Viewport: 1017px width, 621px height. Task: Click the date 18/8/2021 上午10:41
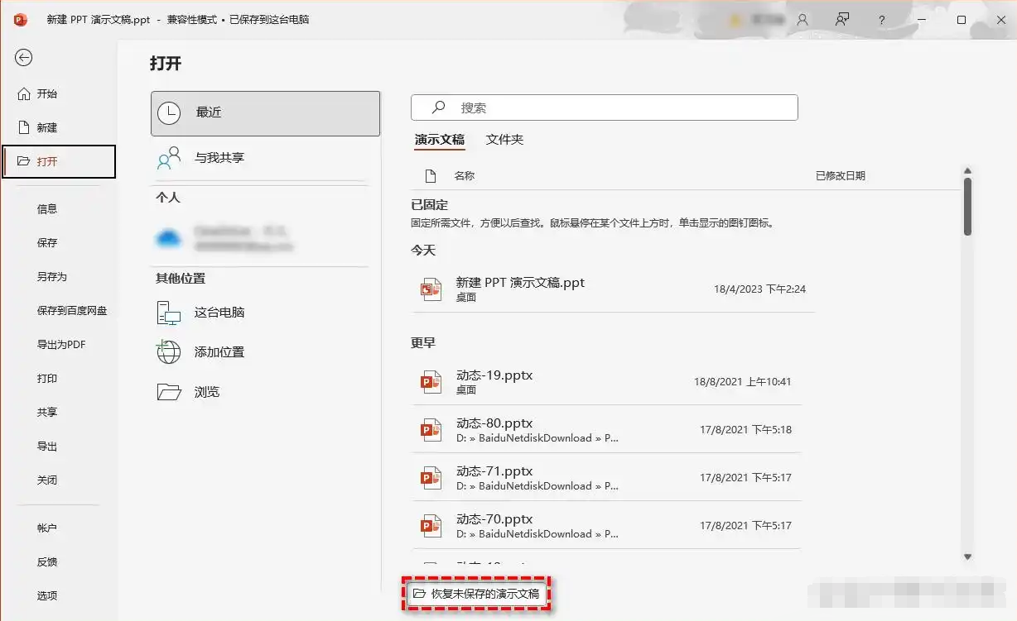click(x=742, y=382)
